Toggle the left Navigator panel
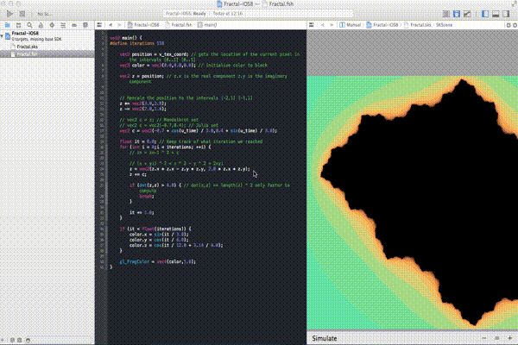The height and width of the screenshot is (345, 518). [x=485, y=14]
